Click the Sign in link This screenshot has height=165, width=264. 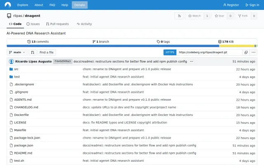(252, 5)
